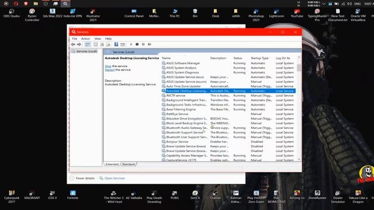Open the File menu in Services
Screen dimensions: 374x210
74,38
